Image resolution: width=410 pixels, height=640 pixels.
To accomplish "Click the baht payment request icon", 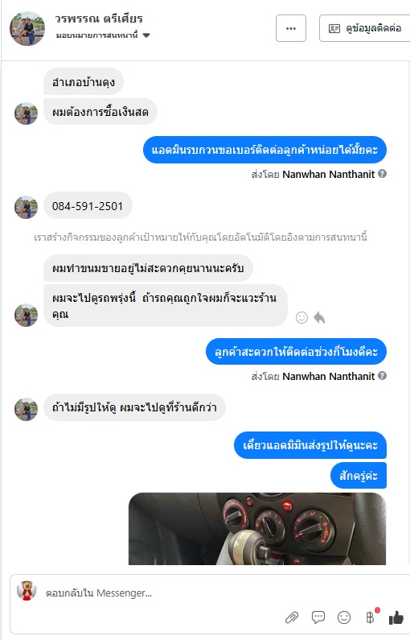I will pyautogui.click(x=370, y=617).
